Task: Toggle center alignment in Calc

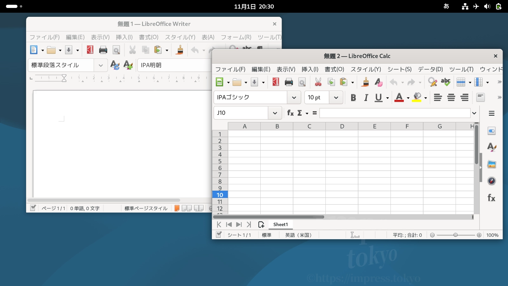Action: coord(451,98)
